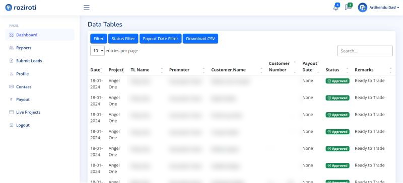Click the Payout rupee icon in sidebar

(x=11, y=100)
